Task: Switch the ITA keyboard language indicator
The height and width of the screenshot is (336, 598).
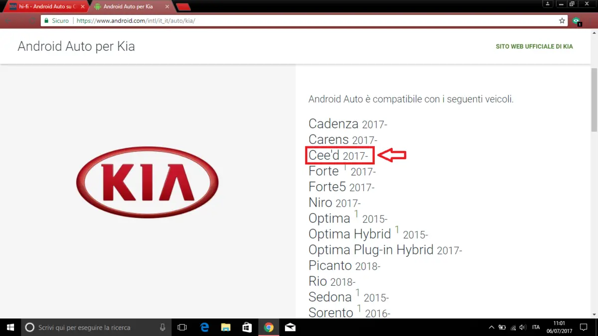Action: 536,327
